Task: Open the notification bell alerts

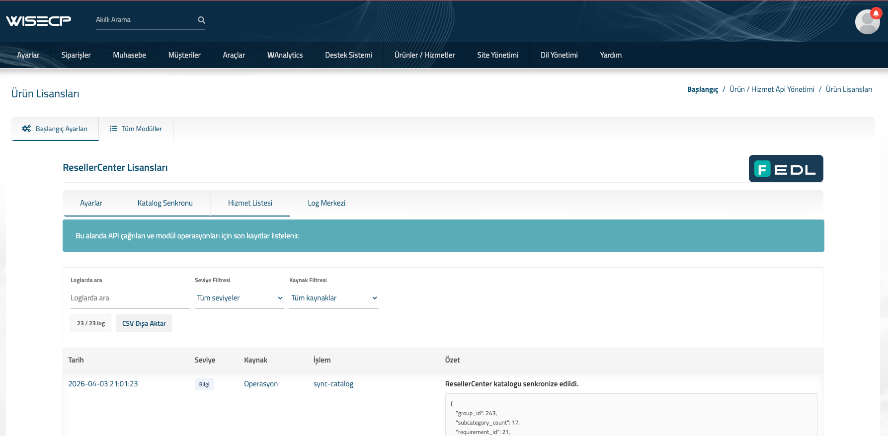Action: tap(876, 13)
